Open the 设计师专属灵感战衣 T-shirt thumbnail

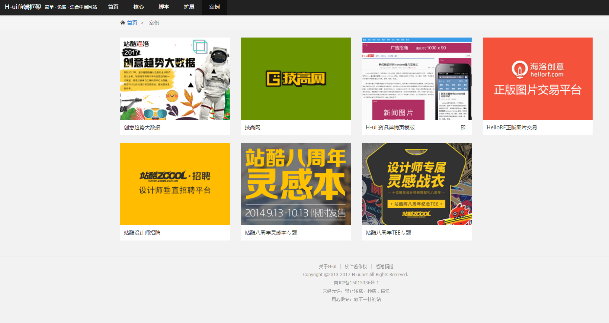pos(417,184)
